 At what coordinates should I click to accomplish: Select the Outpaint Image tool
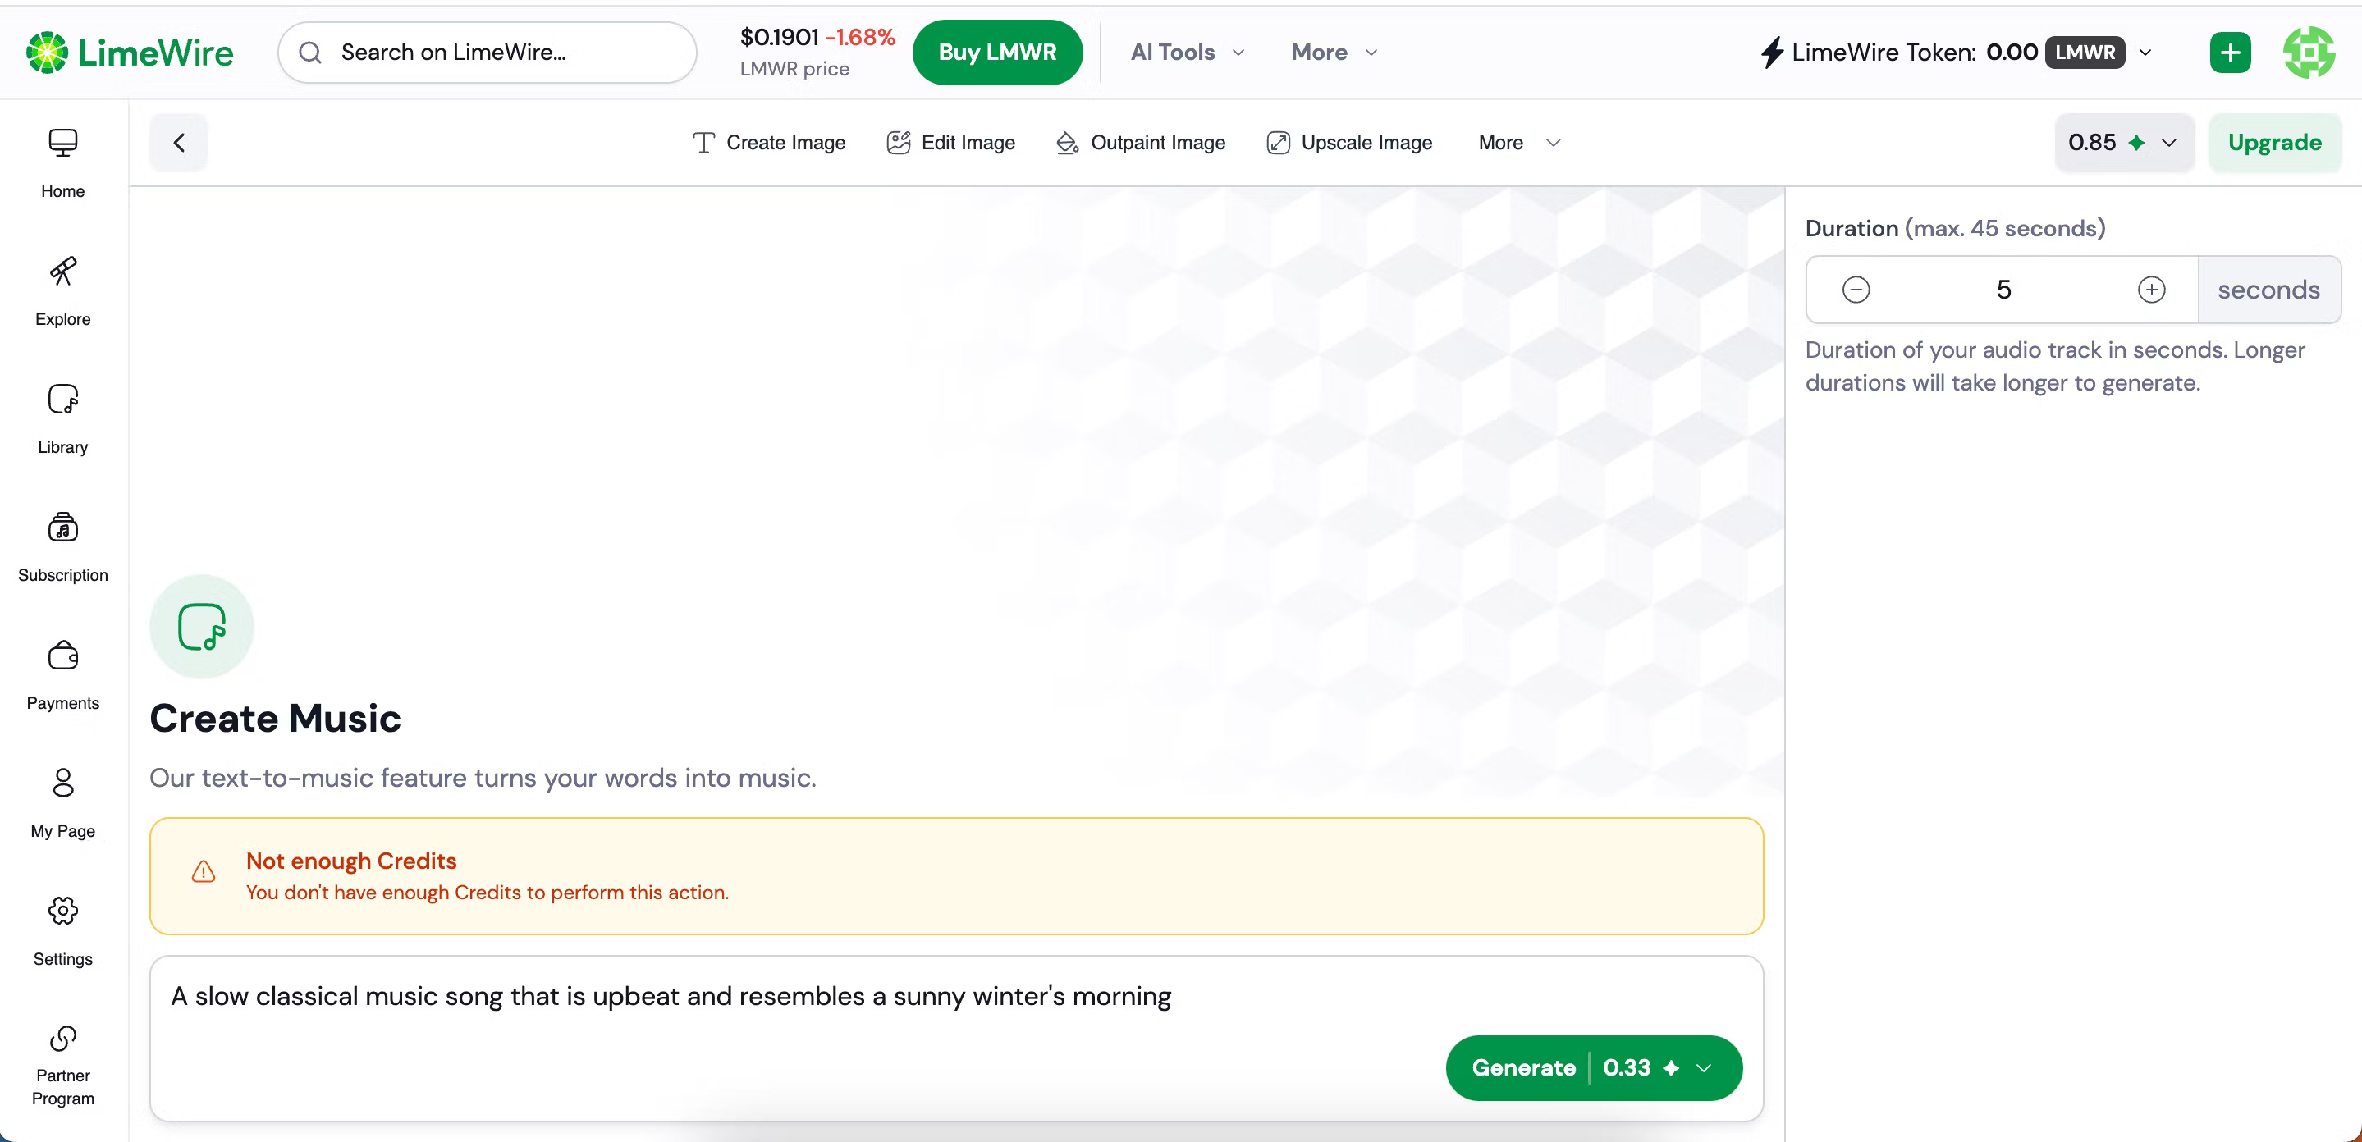click(1140, 142)
